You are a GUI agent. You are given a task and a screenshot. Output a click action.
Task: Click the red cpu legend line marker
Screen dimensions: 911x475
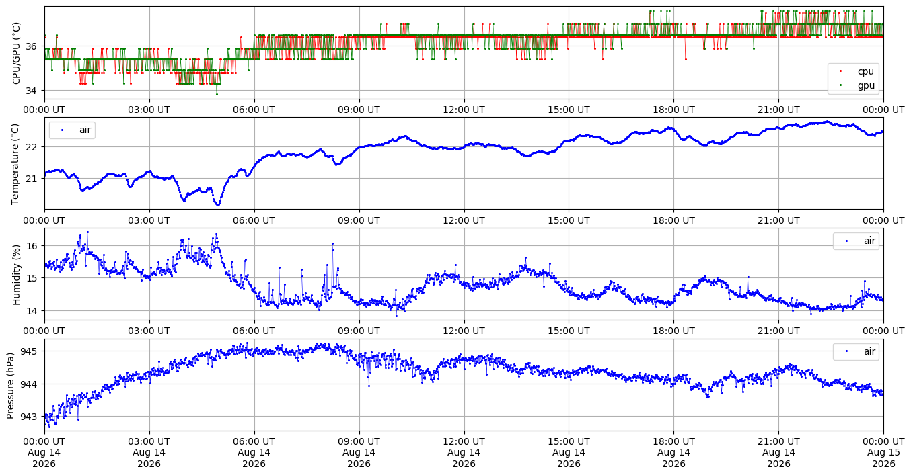tap(840, 71)
